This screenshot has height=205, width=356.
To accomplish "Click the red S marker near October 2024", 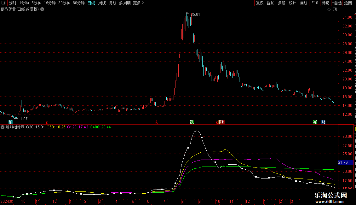I will (47, 122).
